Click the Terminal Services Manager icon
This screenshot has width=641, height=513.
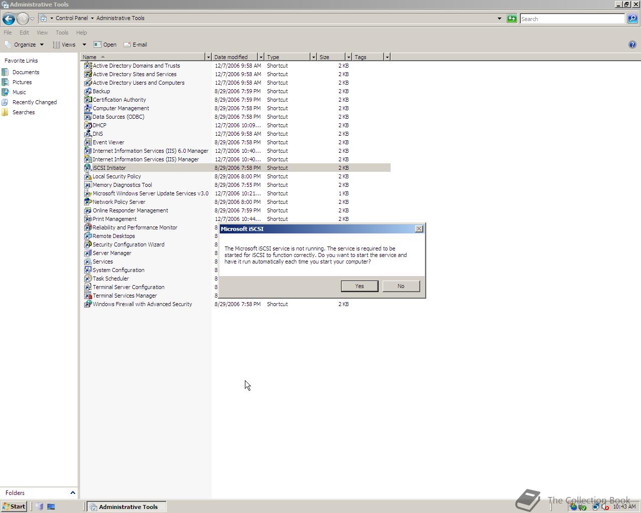coord(88,296)
